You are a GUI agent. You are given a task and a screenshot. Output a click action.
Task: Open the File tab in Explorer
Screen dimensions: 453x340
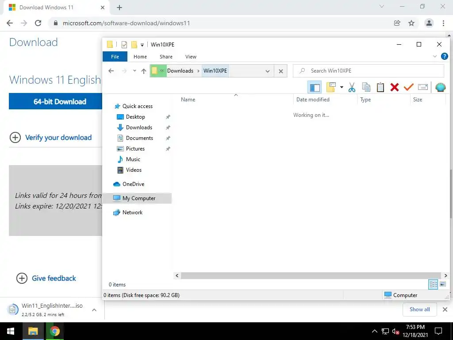[x=115, y=57]
